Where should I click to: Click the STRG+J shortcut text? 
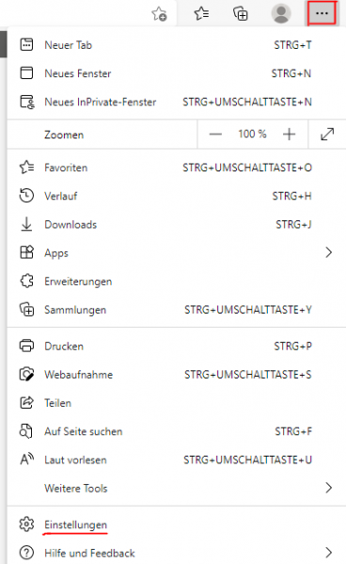click(x=293, y=224)
